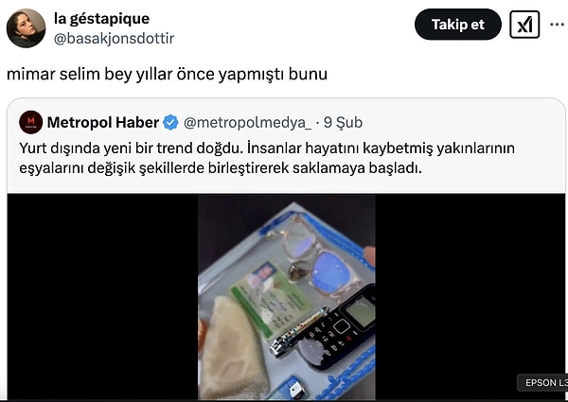Open the Metropol Haber account name
This screenshot has width=568, height=402.
click(103, 122)
